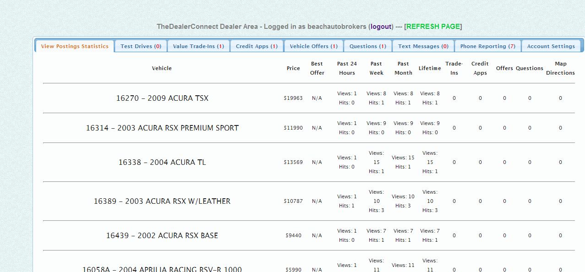Click the Past 24 Hours stats for RSX PREMIUM SPORT
Screen dimensions: 585x272
(347, 128)
